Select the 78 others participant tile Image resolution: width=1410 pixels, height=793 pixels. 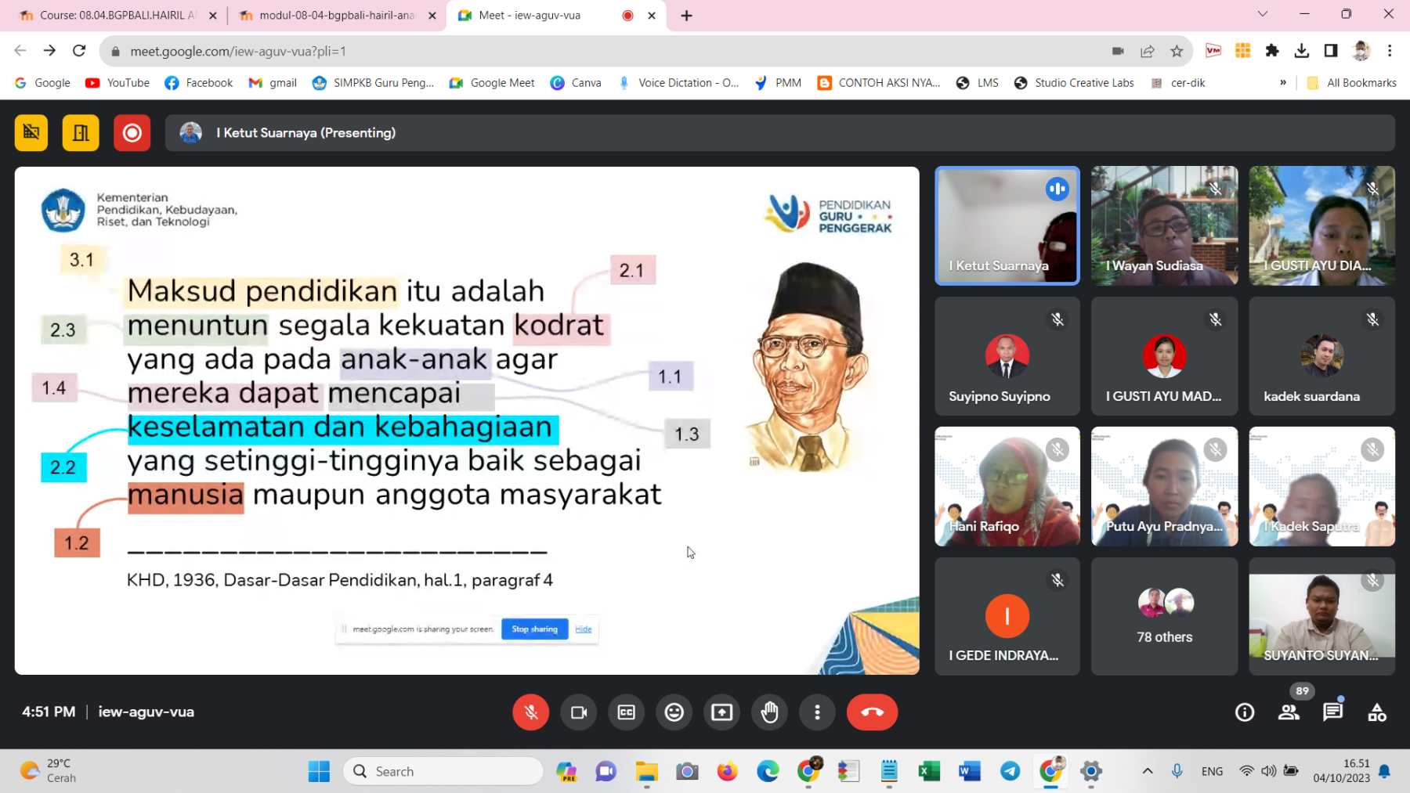(x=1164, y=617)
